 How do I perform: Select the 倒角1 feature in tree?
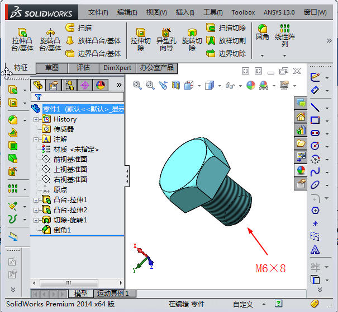coord(61,230)
